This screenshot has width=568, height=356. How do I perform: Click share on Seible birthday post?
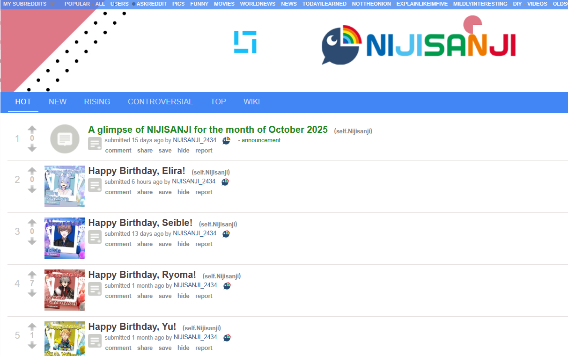(145, 244)
